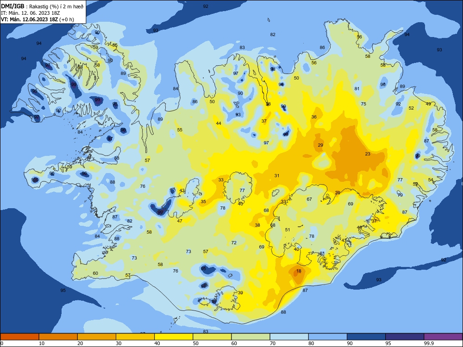This screenshot has width=463, height=347.
Task: Click the '30' legend scale label
Action: 119,343
